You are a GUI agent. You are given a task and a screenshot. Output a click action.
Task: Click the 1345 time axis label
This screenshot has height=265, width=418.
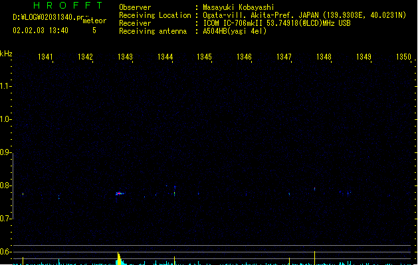[x=204, y=57]
